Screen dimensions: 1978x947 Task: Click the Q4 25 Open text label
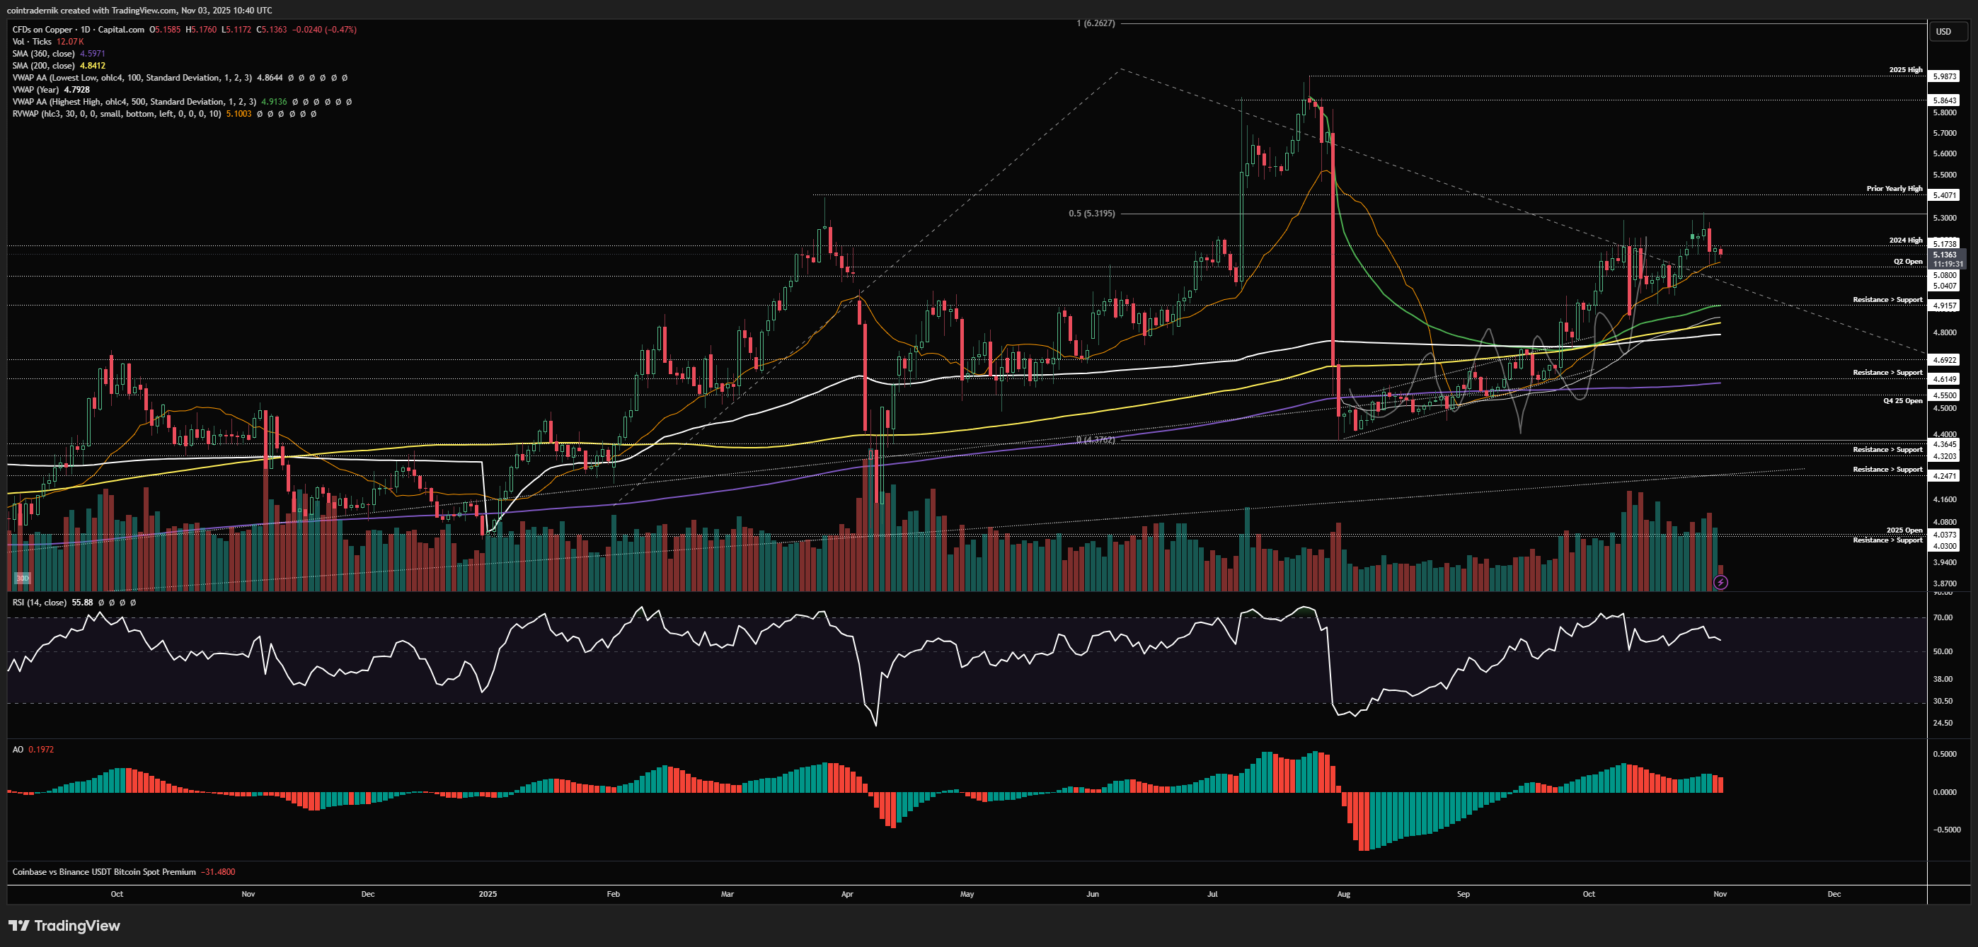[1902, 400]
